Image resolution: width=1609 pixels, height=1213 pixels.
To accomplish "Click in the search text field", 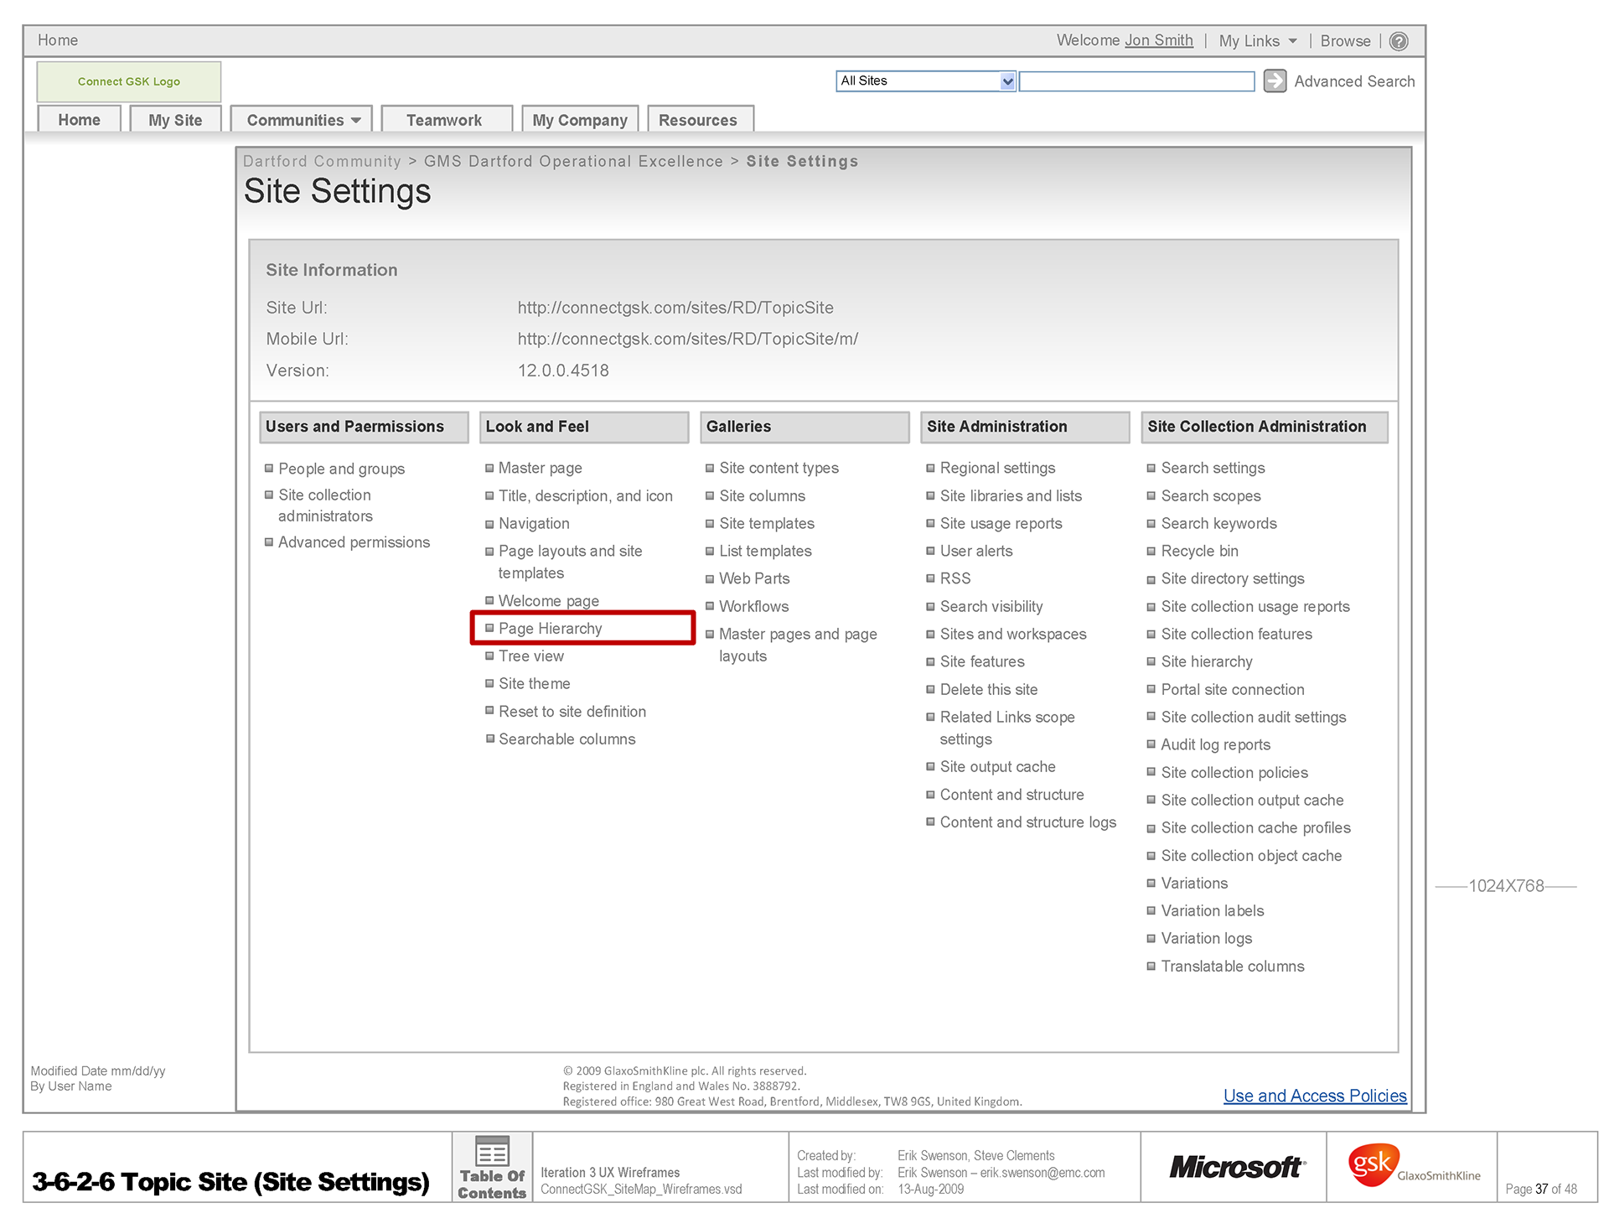I will (1136, 81).
